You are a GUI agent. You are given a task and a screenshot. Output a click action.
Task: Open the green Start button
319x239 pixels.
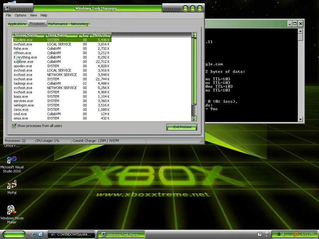(x=14, y=234)
